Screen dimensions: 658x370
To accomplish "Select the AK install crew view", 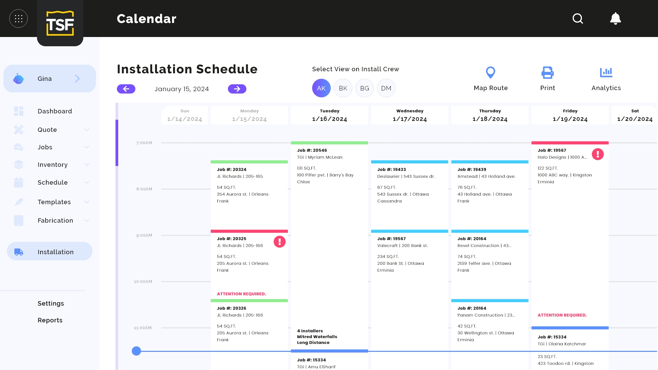I will pos(321,88).
